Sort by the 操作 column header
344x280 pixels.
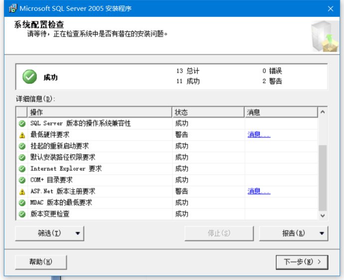(x=100, y=112)
